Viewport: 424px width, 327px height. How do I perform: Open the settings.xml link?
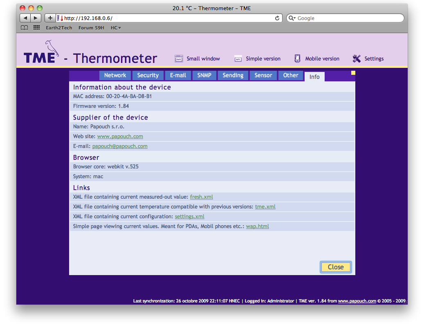190,217
